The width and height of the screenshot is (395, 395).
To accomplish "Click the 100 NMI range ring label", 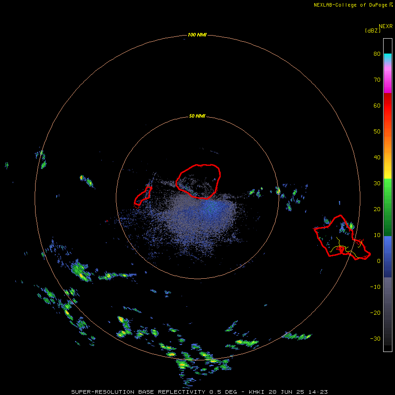I will pyautogui.click(x=197, y=35).
